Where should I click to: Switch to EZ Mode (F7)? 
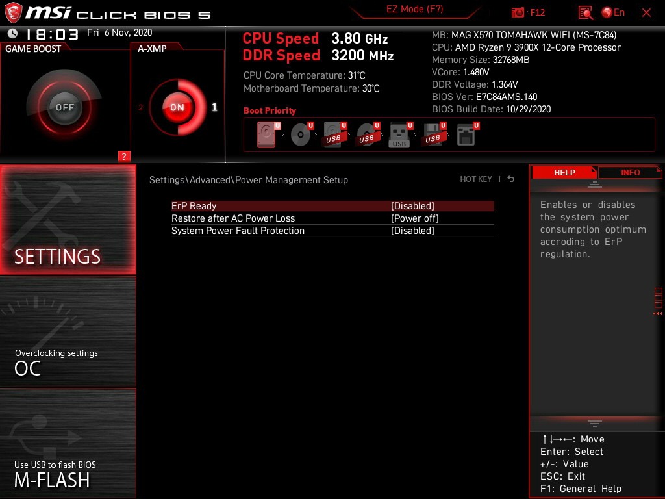point(415,9)
